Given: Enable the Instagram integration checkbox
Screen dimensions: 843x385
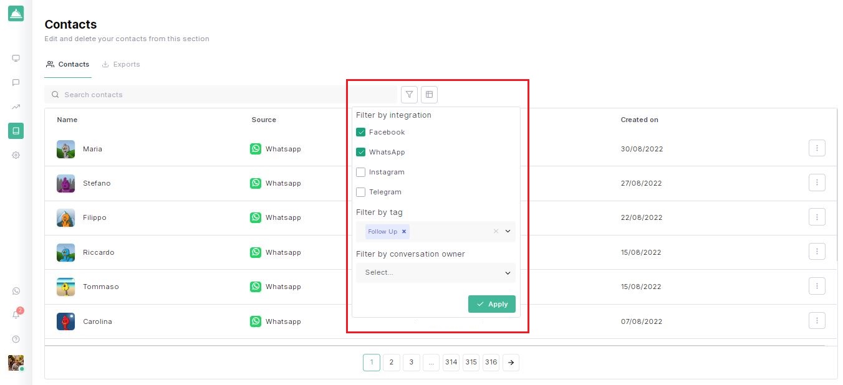Looking at the screenshot, I should point(360,172).
